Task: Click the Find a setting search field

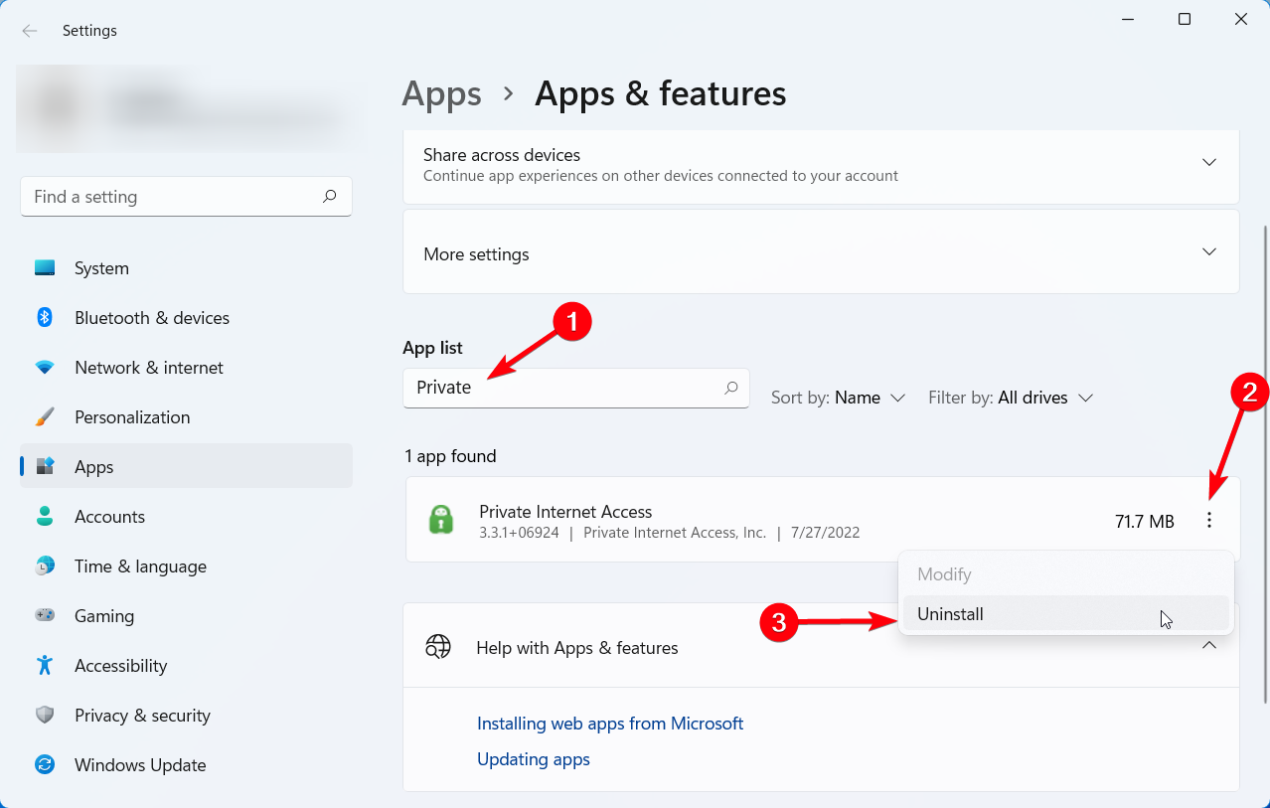Action: click(x=174, y=197)
